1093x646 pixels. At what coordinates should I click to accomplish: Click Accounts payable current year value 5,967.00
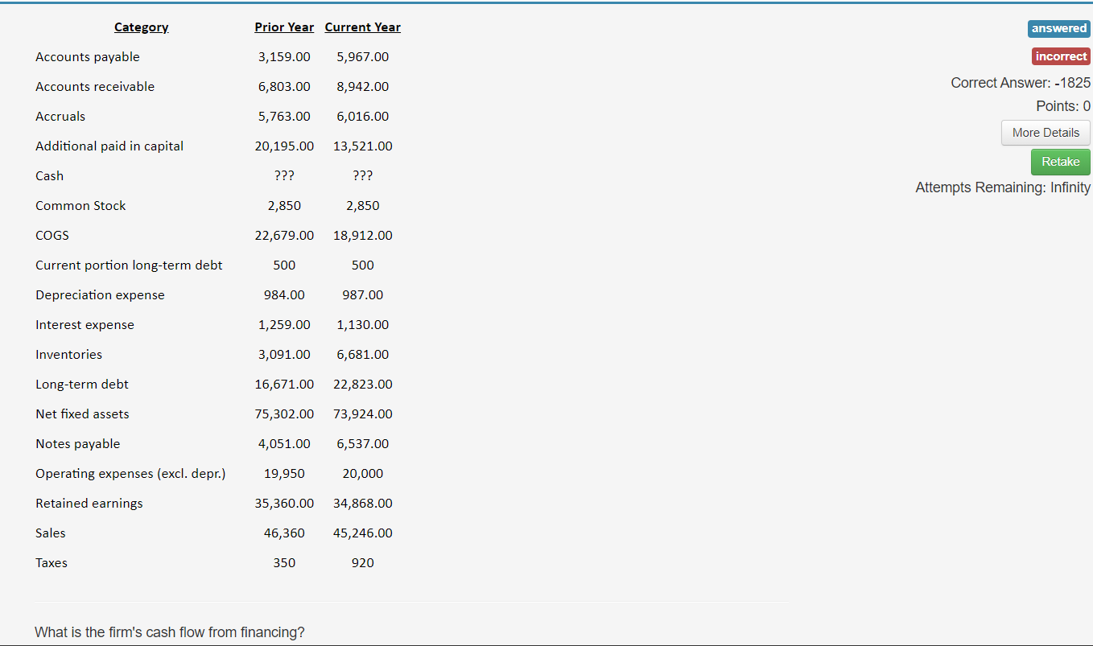[x=363, y=57]
